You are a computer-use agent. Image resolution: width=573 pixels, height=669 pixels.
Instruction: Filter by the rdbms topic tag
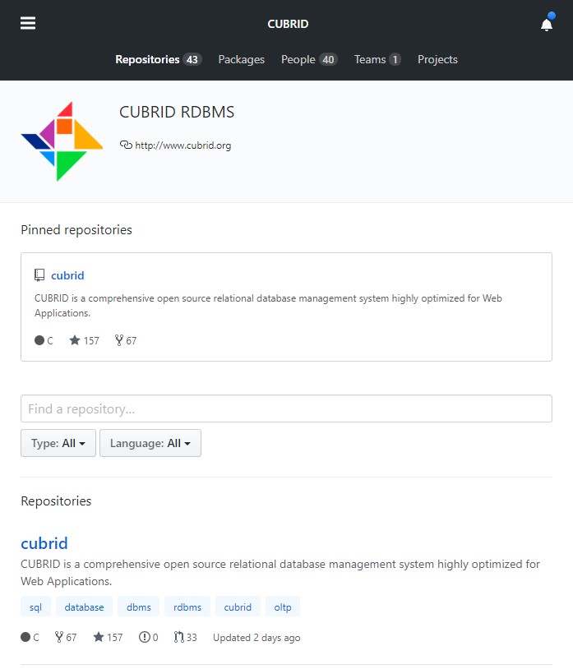click(187, 607)
